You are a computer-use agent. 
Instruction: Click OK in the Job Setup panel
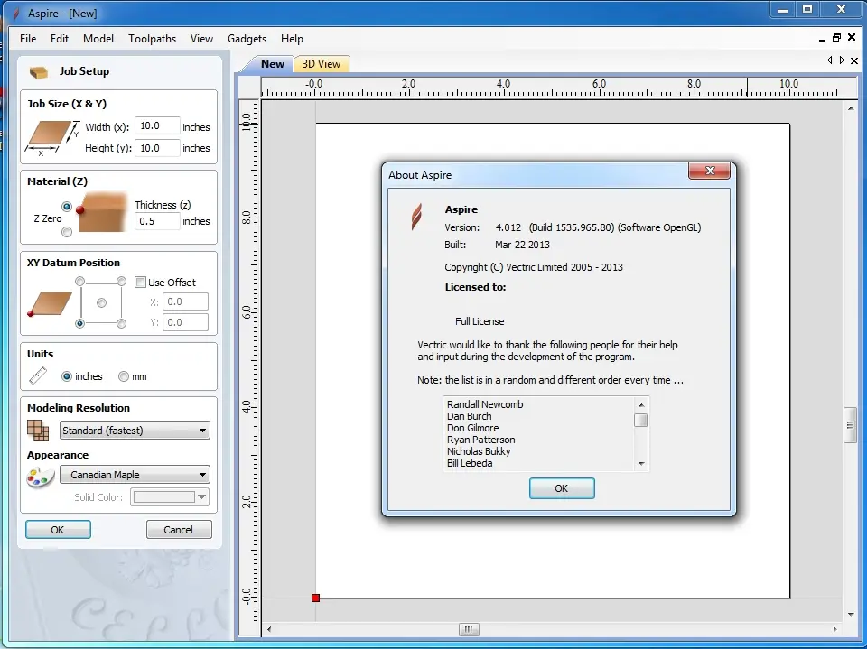pos(58,530)
